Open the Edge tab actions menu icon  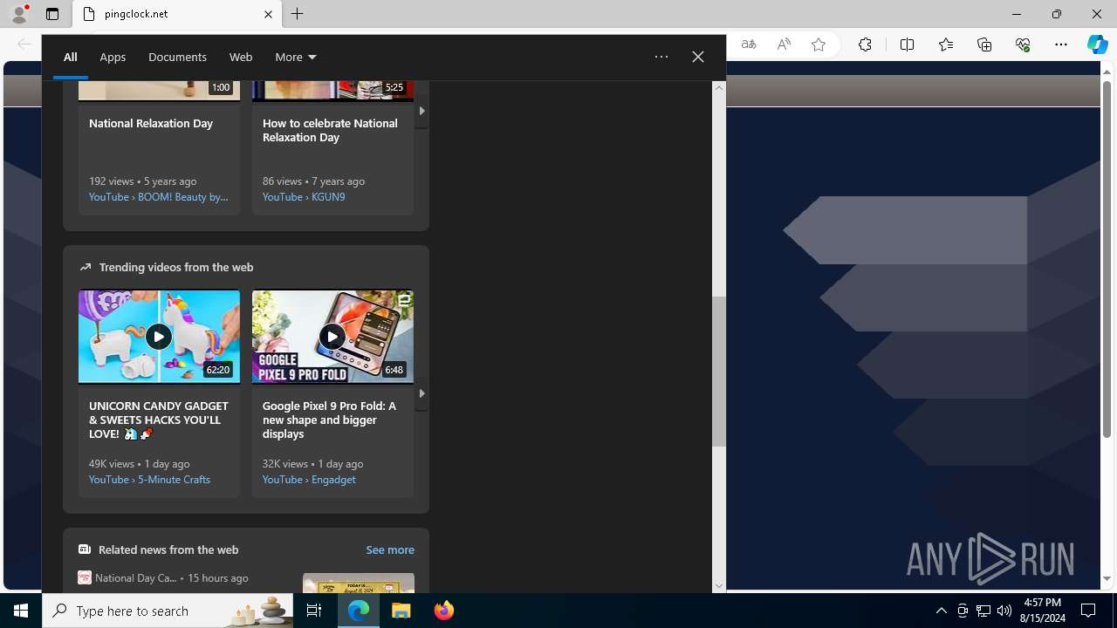pos(52,14)
